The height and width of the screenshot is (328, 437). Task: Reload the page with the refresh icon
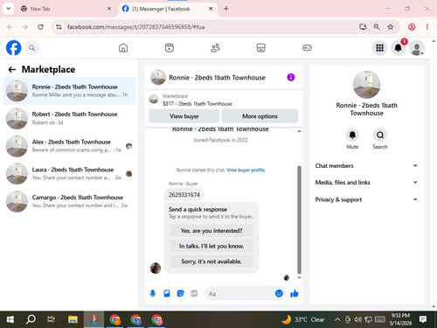[40, 27]
